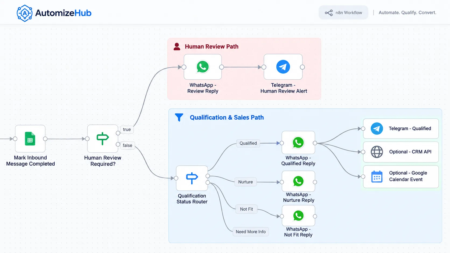The height and width of the screenshot is (253, 450).
Task: Open the WhatsApp - Qualified Reply node
Action: point(298,143)
